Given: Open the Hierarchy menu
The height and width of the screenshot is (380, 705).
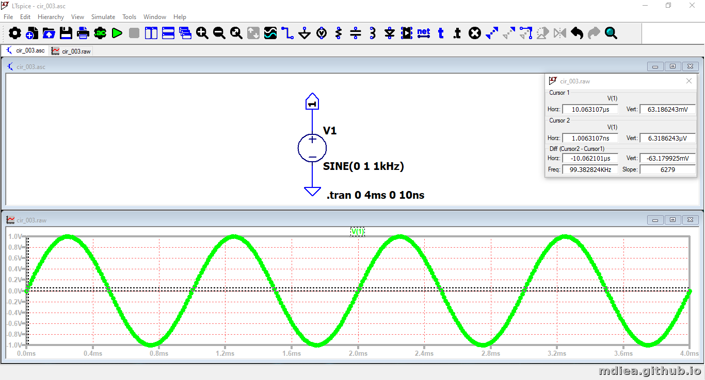Looking at the screenshot, I should point(51,17).
